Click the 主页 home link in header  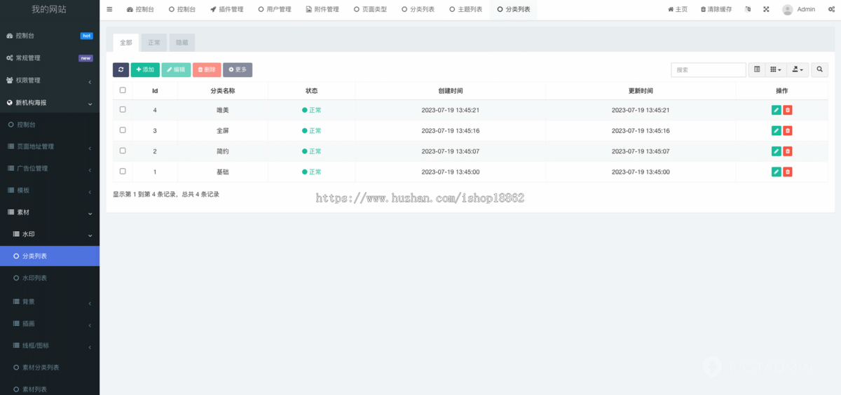click(x=678, y=9)
